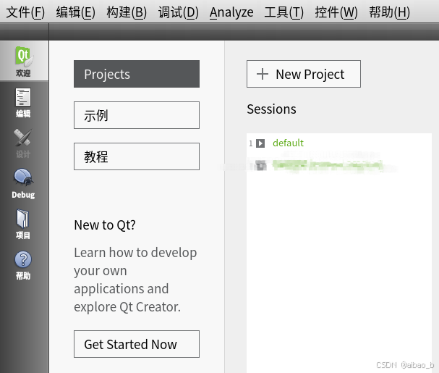The width and height of the screenshot is (439, 373).
Task: Open the 控件(W) menu
Action: pyautogui.click(x=336, y=12)
